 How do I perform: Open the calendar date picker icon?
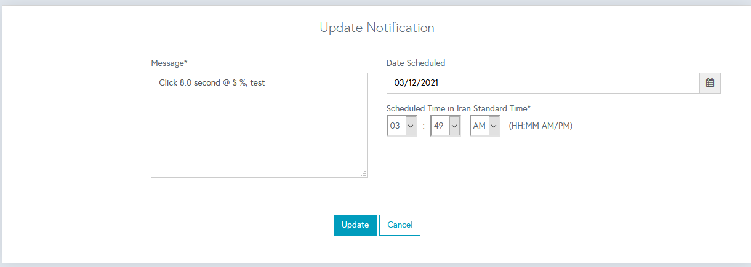[x=710, y=83]
